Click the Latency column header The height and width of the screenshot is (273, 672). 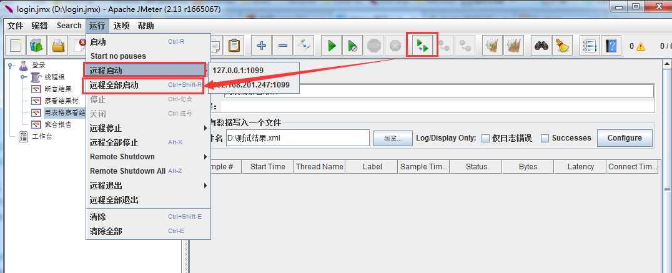tap(580, 167)
